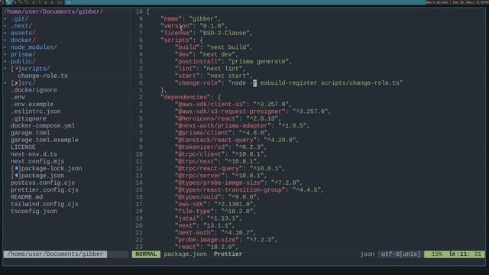
Task: Click "@trpc/server" dependency line
Action: coord(221,176)
